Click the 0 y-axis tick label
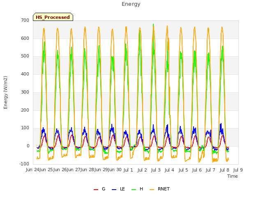This screenshot has height=197, width=263. tap(28, 146)
